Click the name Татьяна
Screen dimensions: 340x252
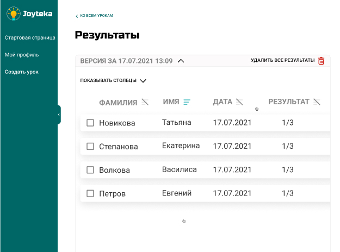tap(177, 123)
